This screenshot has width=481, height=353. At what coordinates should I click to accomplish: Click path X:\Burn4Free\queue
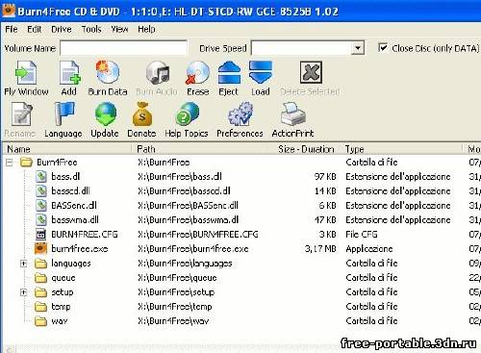[177, 278]
